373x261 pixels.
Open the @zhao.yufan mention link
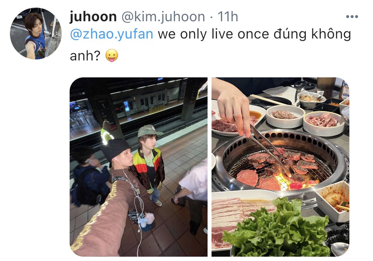tap(111, 34)
